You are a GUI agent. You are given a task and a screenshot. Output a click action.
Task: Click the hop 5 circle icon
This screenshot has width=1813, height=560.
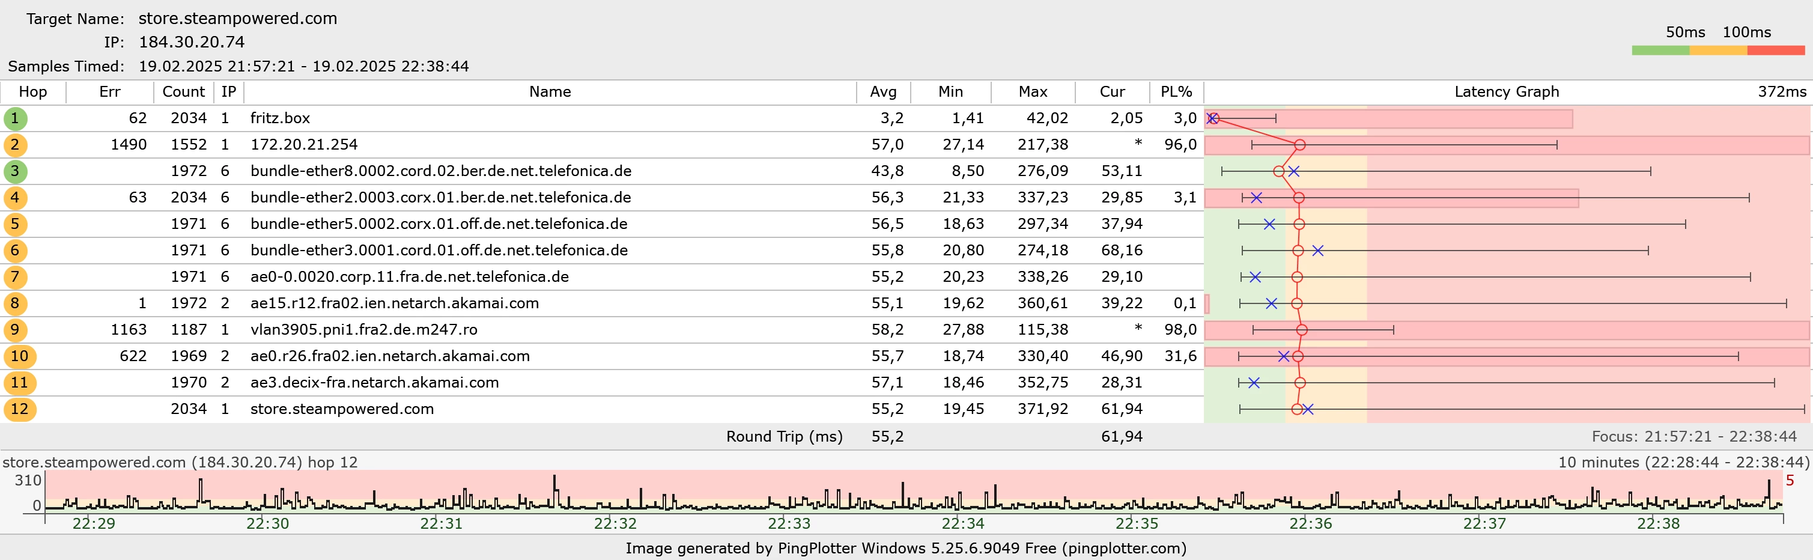(15, 224)
